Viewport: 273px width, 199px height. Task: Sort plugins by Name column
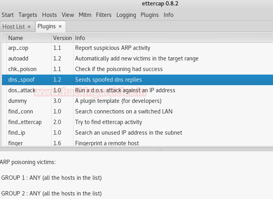pos(28,38)
